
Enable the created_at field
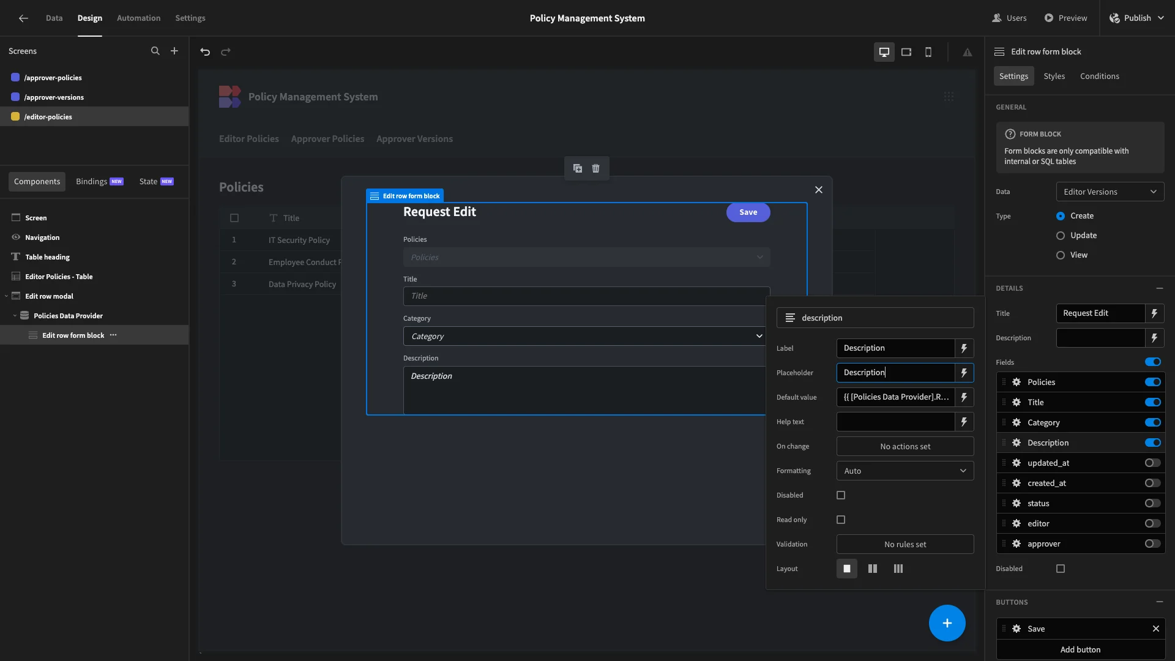tap(1153, 483)
